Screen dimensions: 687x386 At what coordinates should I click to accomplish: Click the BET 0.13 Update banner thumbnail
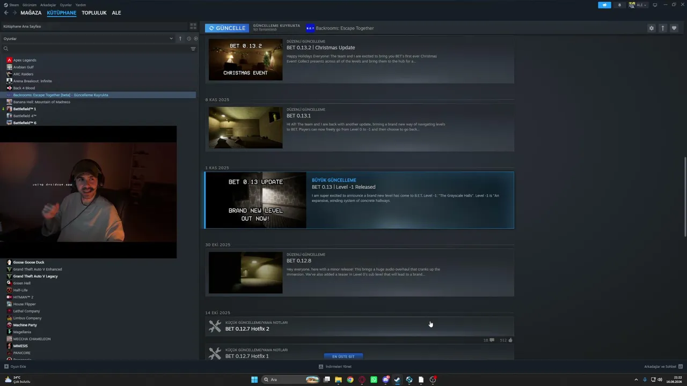point(255,200)
